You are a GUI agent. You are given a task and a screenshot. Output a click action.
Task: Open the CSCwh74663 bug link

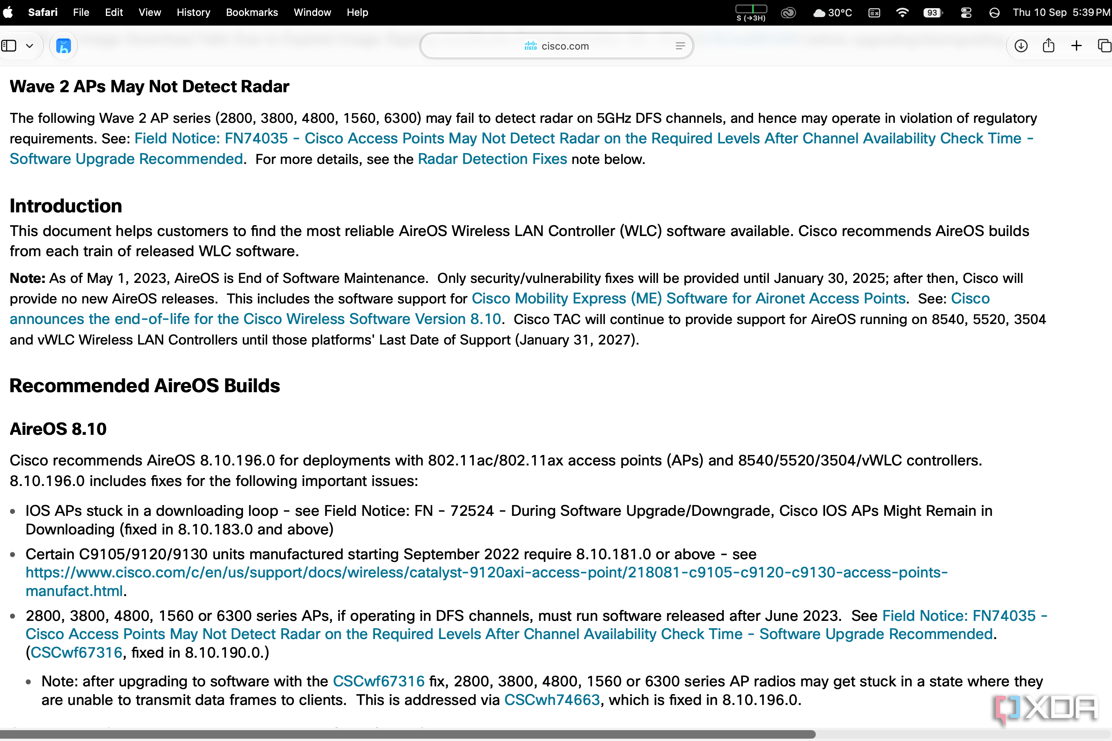552,700
